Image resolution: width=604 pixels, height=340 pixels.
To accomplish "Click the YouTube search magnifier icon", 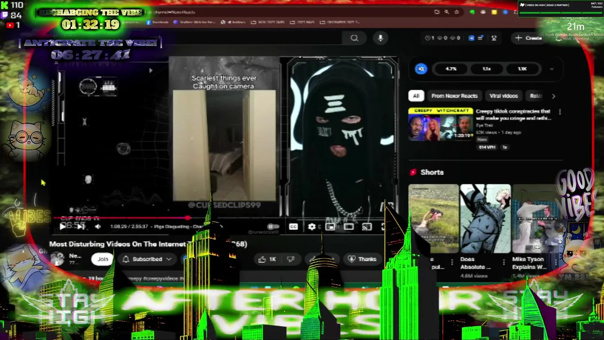I will tap(354, 38).
